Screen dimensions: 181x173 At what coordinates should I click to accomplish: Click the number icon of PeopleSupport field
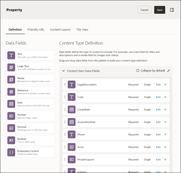tap(72, 159)
